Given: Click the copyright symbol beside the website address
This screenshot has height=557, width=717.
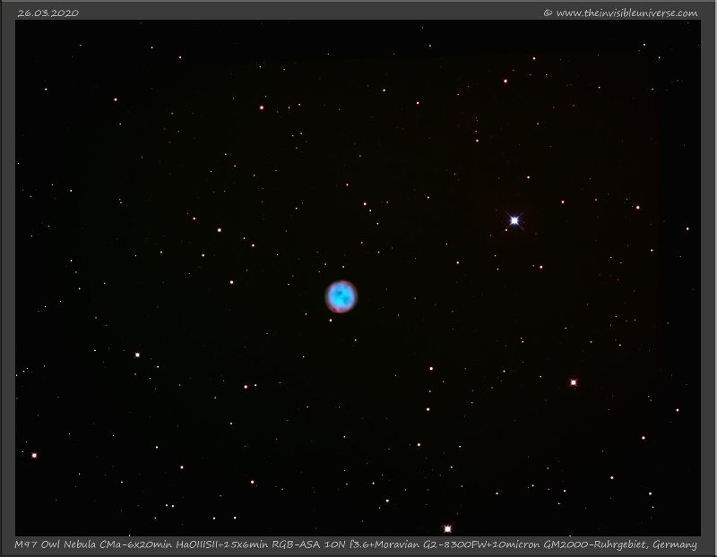Looking at the screenshot, I should point(548,13).
